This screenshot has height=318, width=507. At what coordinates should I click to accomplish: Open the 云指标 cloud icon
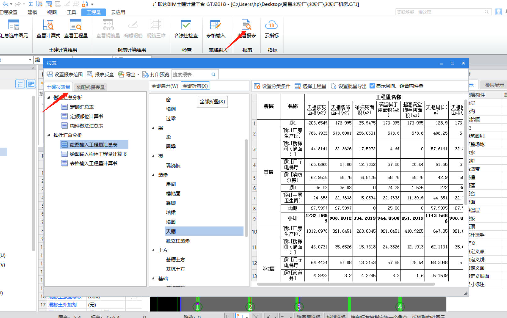(271, 25)
